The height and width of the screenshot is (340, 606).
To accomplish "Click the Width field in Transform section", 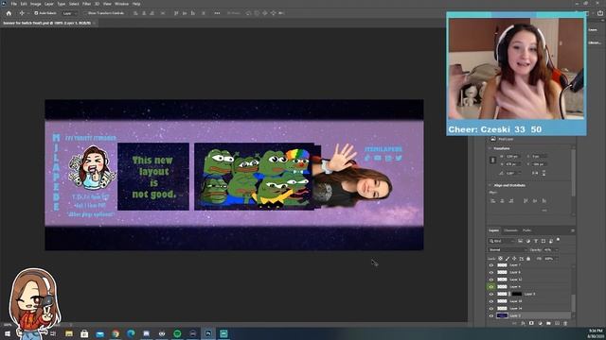I will click(x=513, y=156).
